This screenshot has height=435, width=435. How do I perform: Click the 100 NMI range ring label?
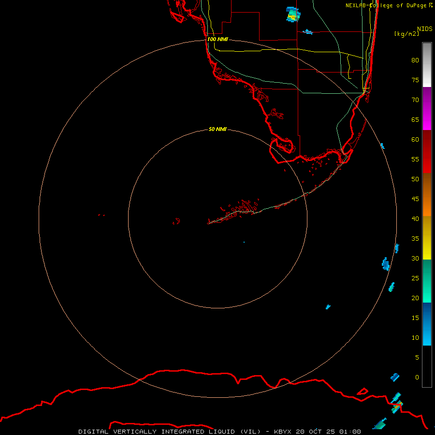(217, 39)
